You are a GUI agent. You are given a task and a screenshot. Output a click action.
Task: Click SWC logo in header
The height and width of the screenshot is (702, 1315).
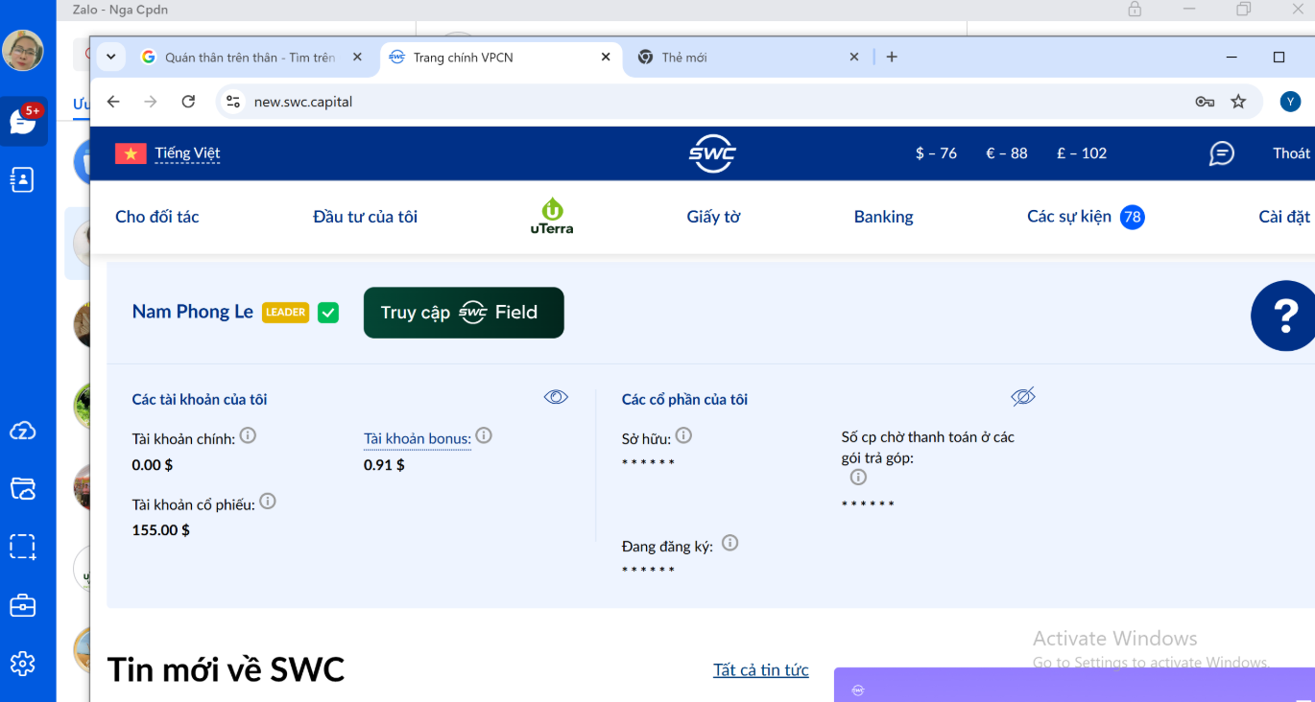click(712, 153)
